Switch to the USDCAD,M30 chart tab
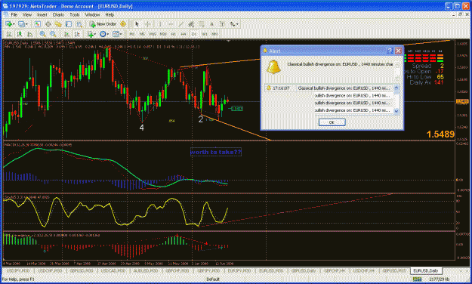The width and height of the screenshot is (472, 284). tap(113, 270)
